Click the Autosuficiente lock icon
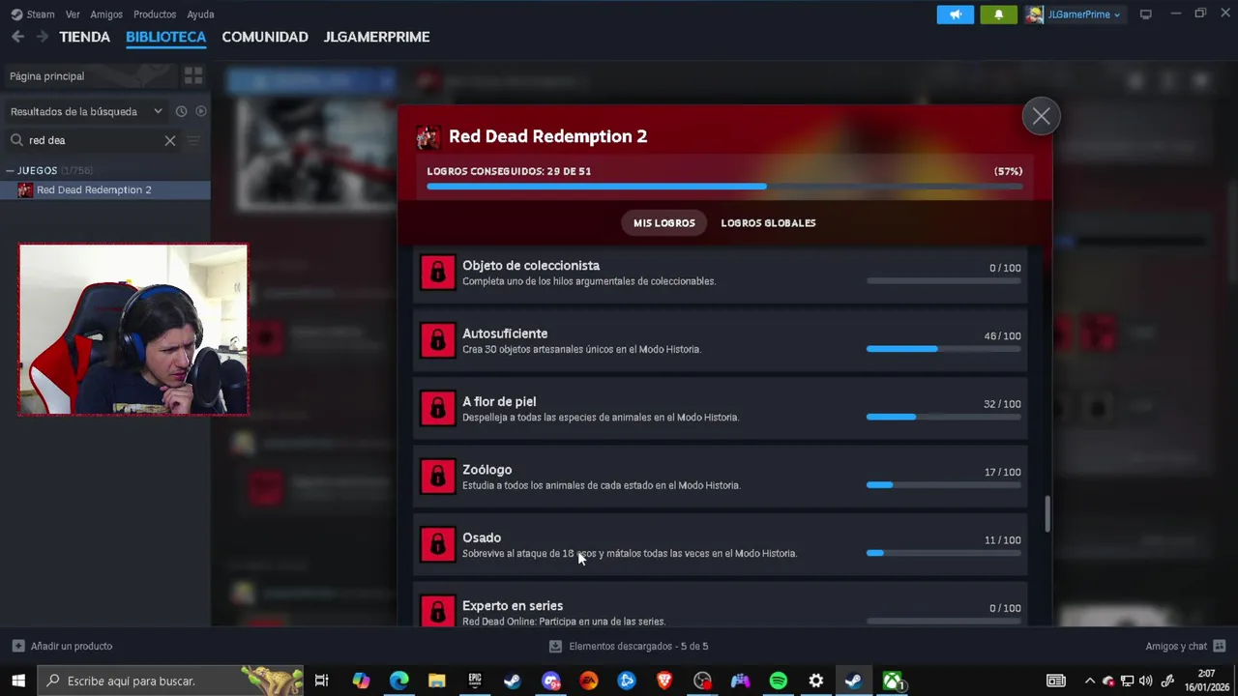The image size is (1238, 696). 437,340
